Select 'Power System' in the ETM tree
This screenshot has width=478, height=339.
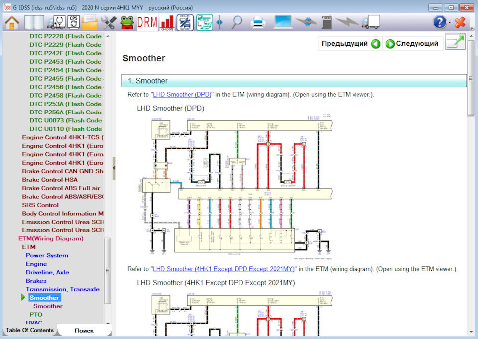tap(47, 255)
